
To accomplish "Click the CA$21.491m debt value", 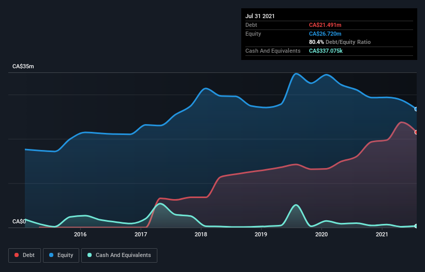I will click(x=325, y=25).
